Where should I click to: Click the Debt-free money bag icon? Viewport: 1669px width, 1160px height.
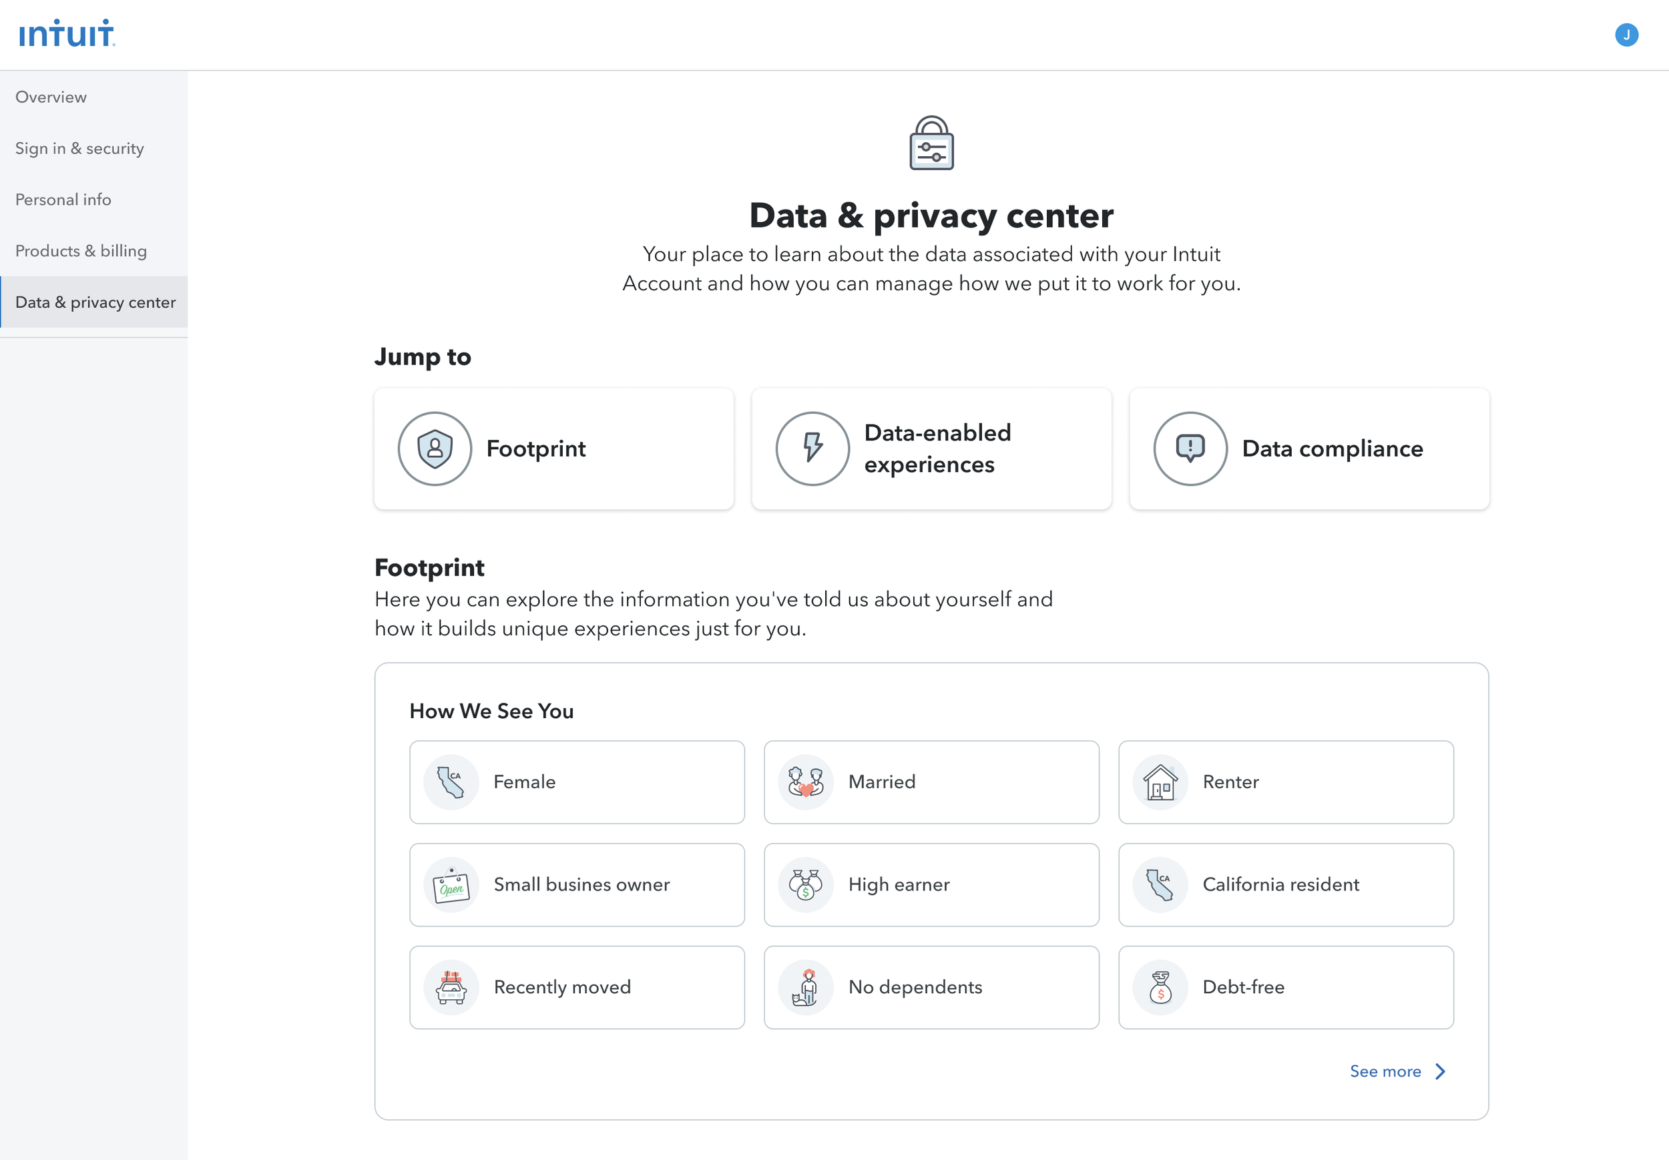(1160, 987)
